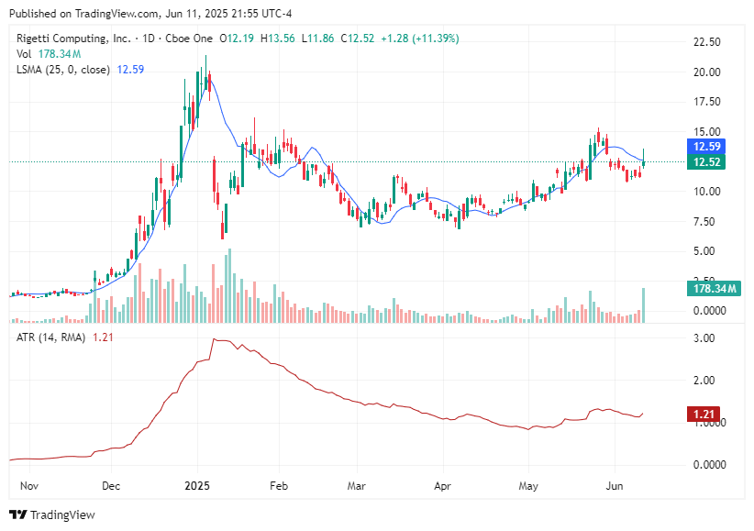Screen dimensions: 754x531
Task: Click the 17.50 price axis label
Action: tap(707, 102)
